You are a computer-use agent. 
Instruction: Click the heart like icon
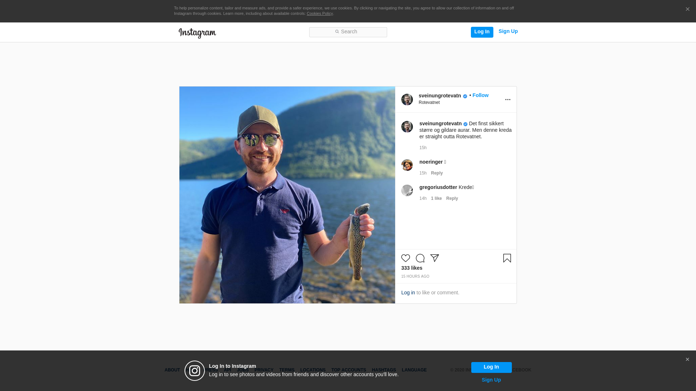coord(406,258)
